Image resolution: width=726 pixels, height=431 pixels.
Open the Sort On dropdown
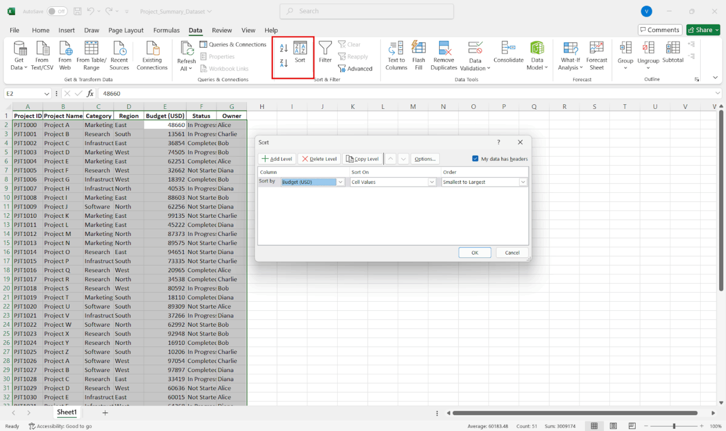431,182
